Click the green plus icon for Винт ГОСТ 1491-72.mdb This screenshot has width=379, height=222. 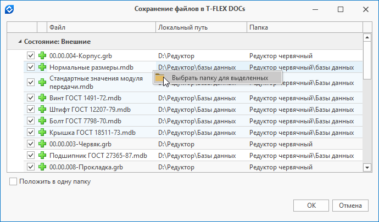pos(42,98)
